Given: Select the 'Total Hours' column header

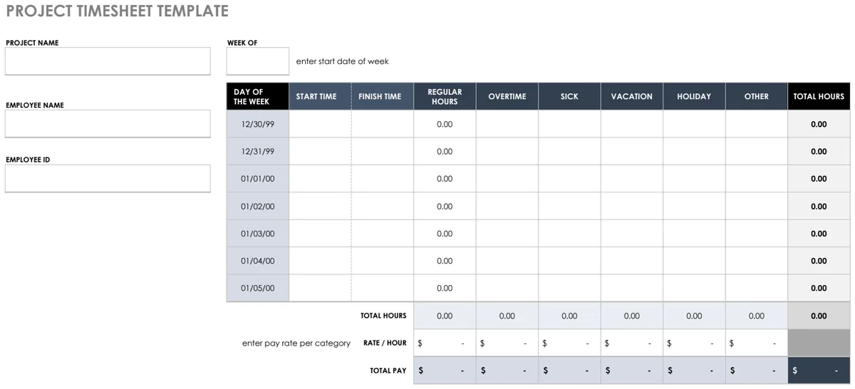Looking at the screenshot, I should click(819, 96).
